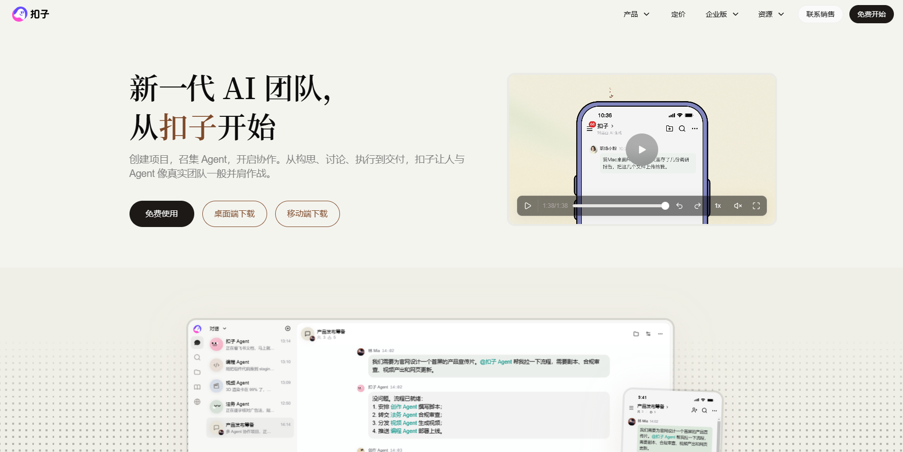The width and height of the screenshot is (903, 452).
Task: Open the 扣子 Agent conversation at 13:14
Action: (250, 344)
